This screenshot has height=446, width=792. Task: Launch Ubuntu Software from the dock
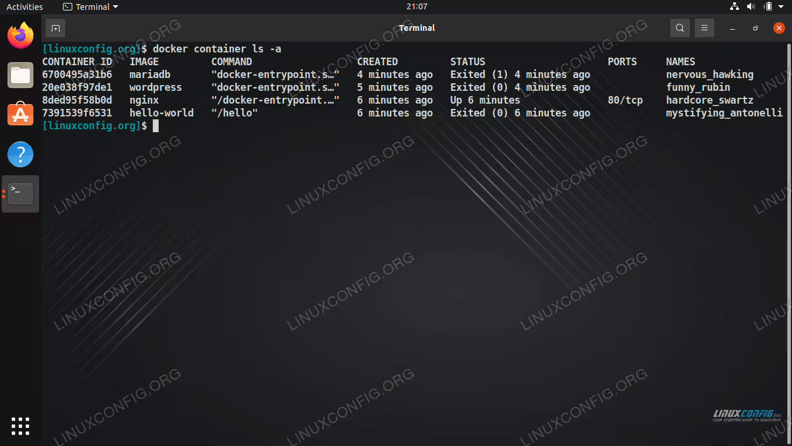[20, 114]
